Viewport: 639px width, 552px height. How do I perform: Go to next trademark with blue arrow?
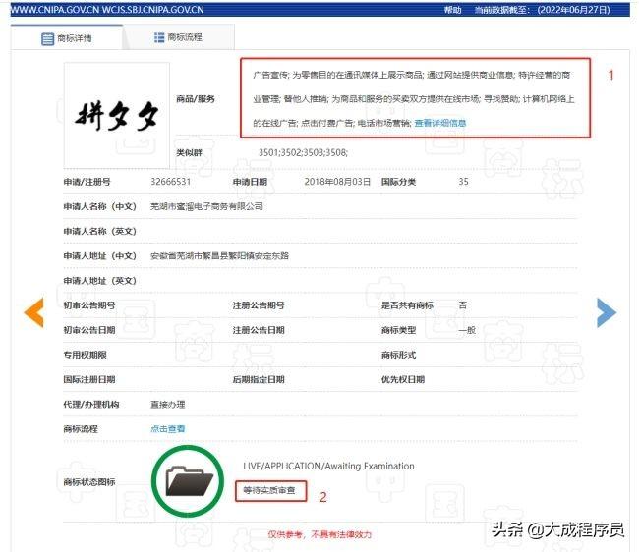606,311
